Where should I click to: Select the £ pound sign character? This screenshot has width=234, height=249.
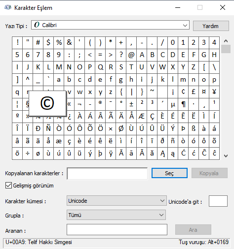(x=194, y=92)
